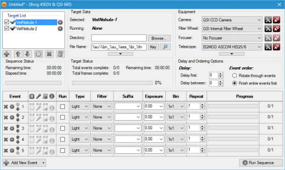
Task: Open event 1 settings gear
Action: point(12,107)
